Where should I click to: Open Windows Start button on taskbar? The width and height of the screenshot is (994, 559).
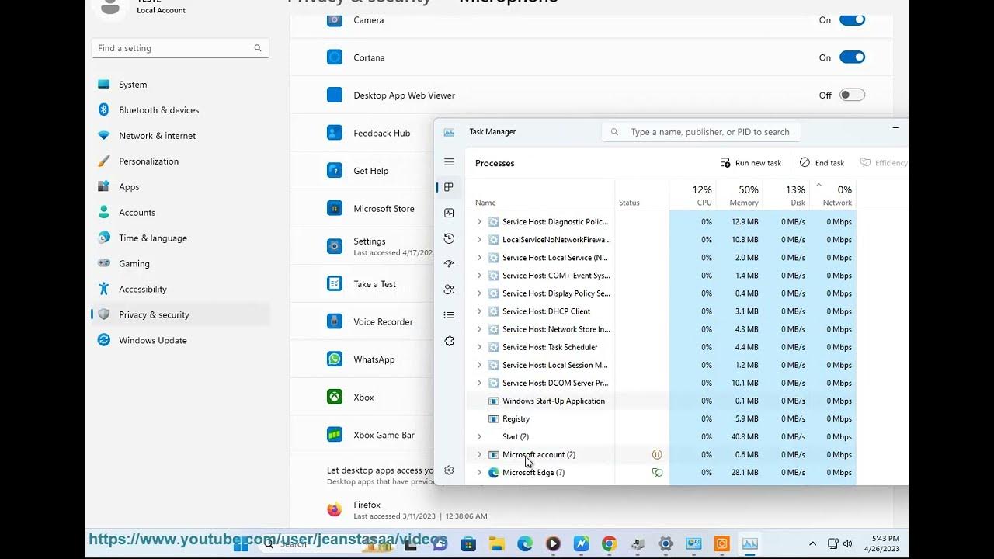(x=242, y=544)
